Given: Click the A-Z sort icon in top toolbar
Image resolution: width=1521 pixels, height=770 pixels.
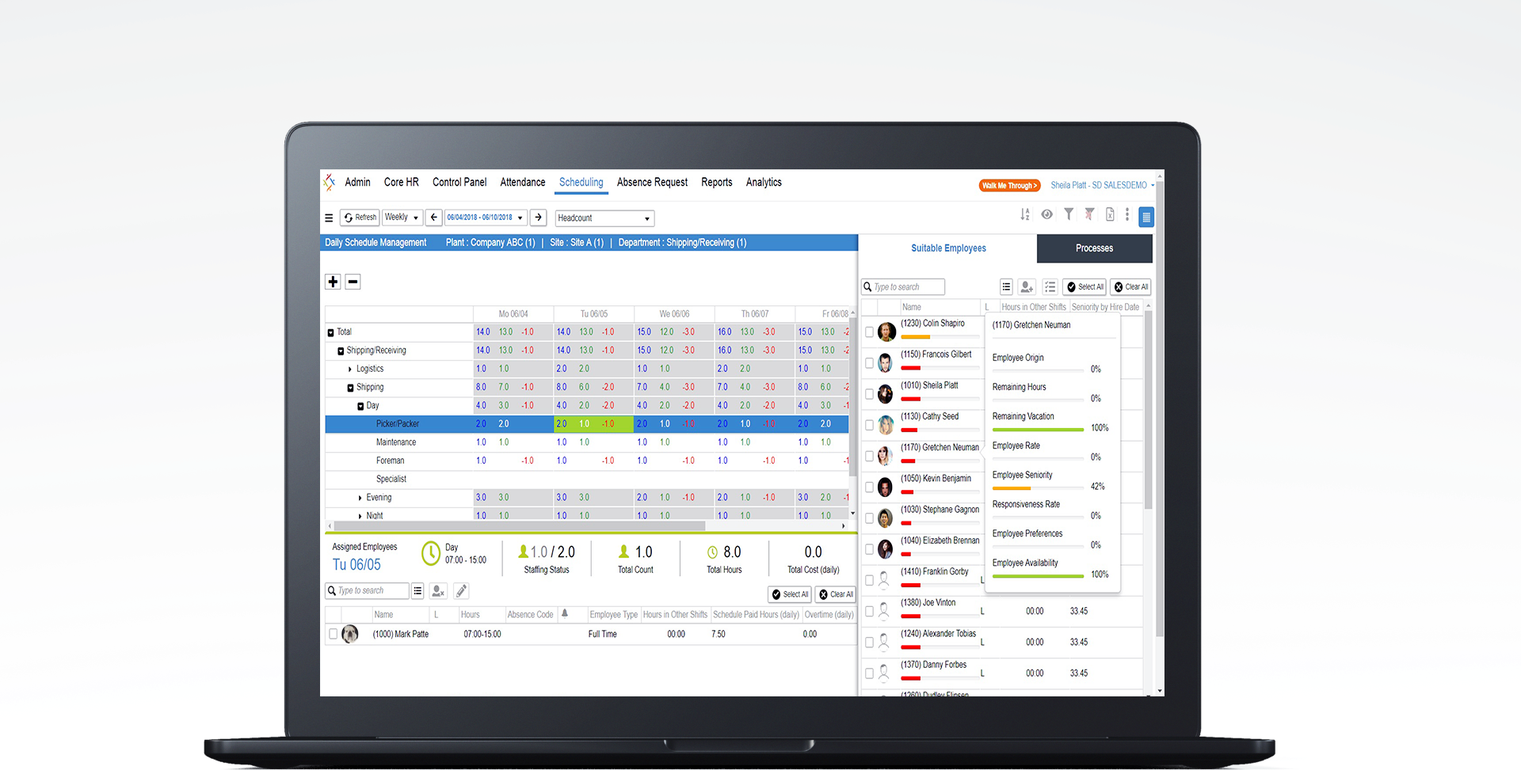Looking at the screenshot, I should tap(1025, 214).
